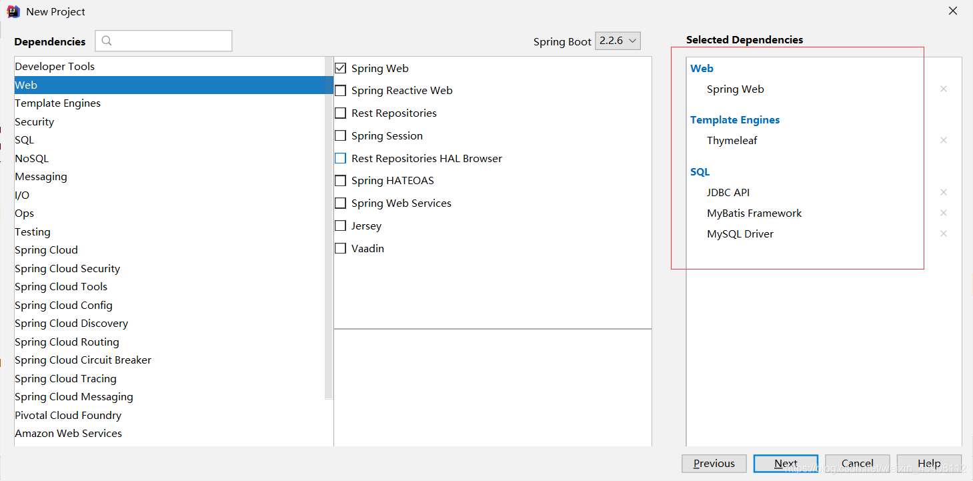Click Spring Web in Selected Dependencies

tap(735, 89)
